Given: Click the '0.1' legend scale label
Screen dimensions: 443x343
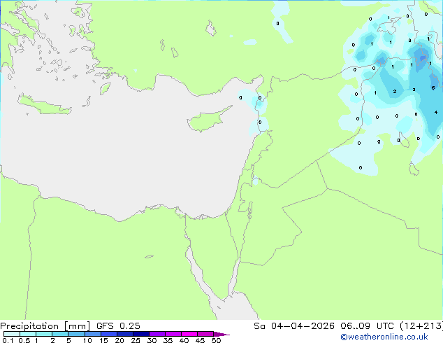Looking at the screenshot, I should tap(8, 340).
